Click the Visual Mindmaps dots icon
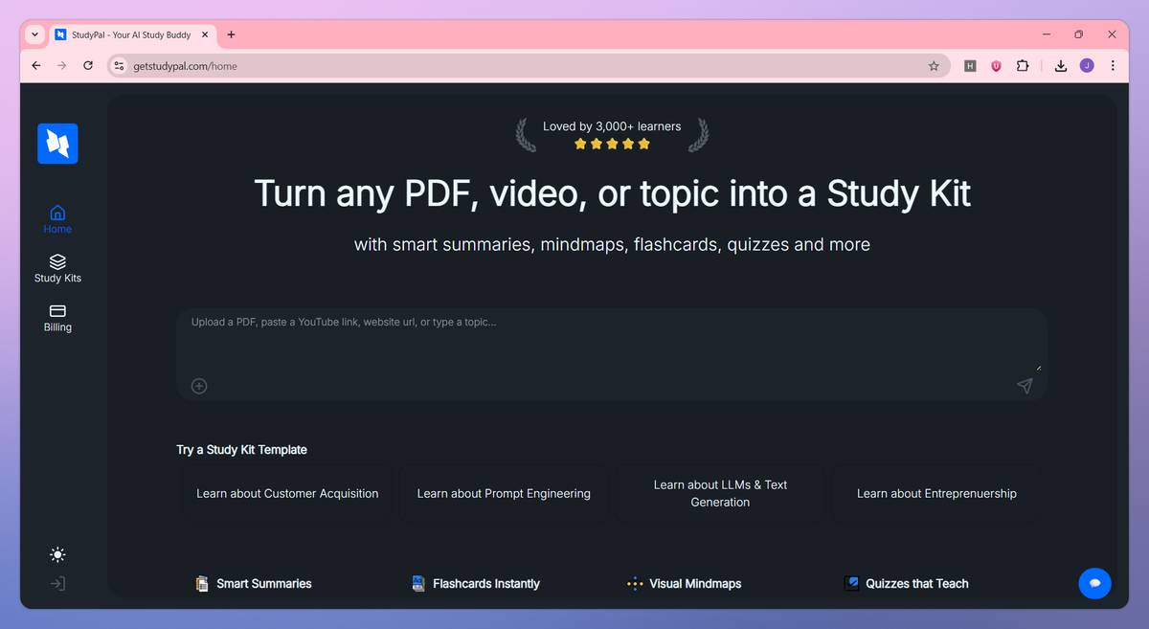 tap(635, 584)
